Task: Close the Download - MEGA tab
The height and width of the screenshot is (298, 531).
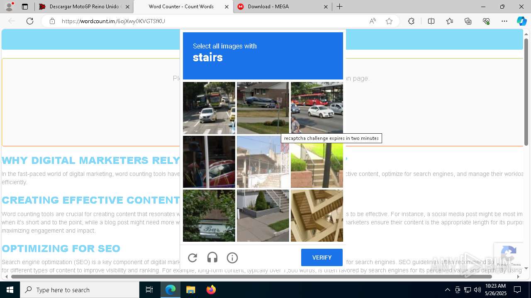Action: click(326, 7)
